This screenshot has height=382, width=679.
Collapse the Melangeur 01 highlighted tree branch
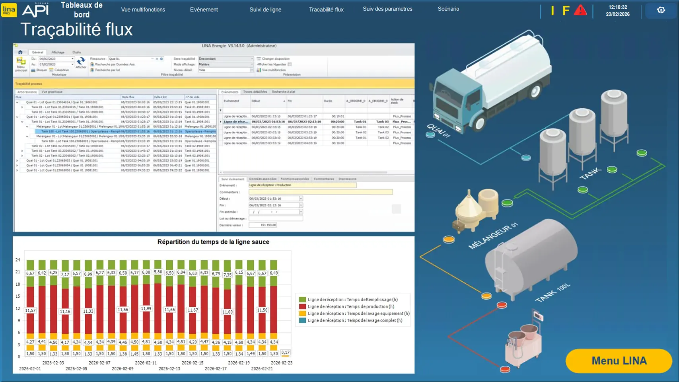pos(27,127)
